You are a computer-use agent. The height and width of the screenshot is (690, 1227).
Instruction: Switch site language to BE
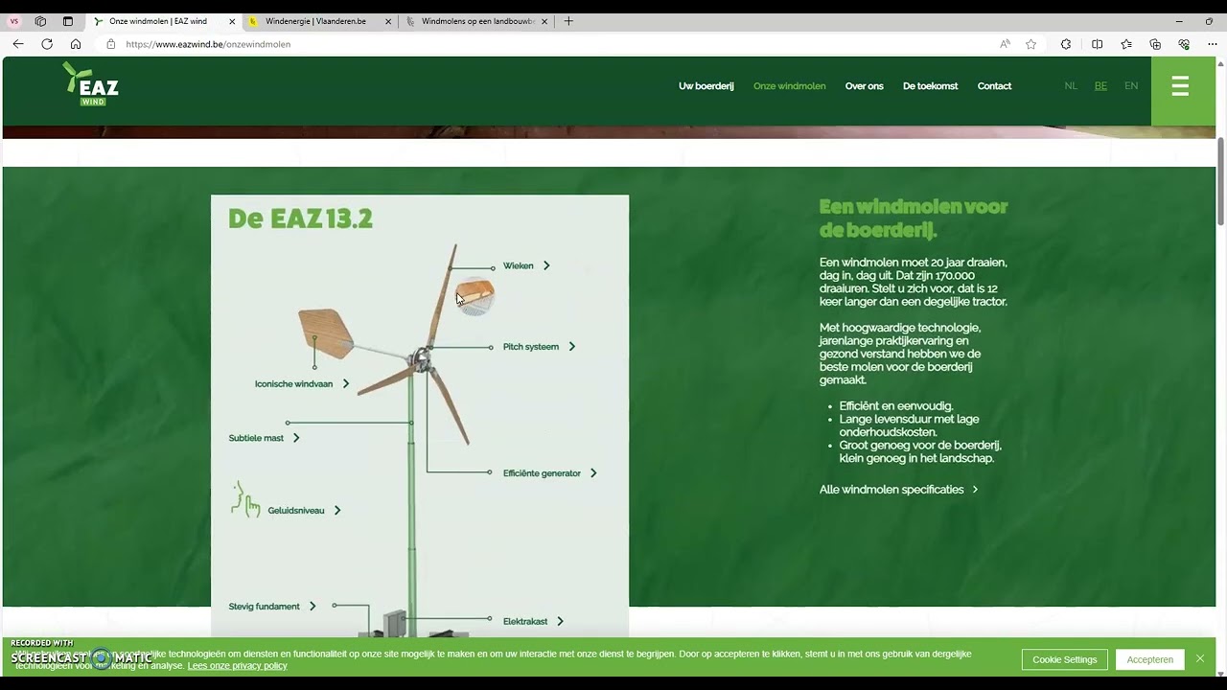pyautogui.click(x=1100, y=86)
